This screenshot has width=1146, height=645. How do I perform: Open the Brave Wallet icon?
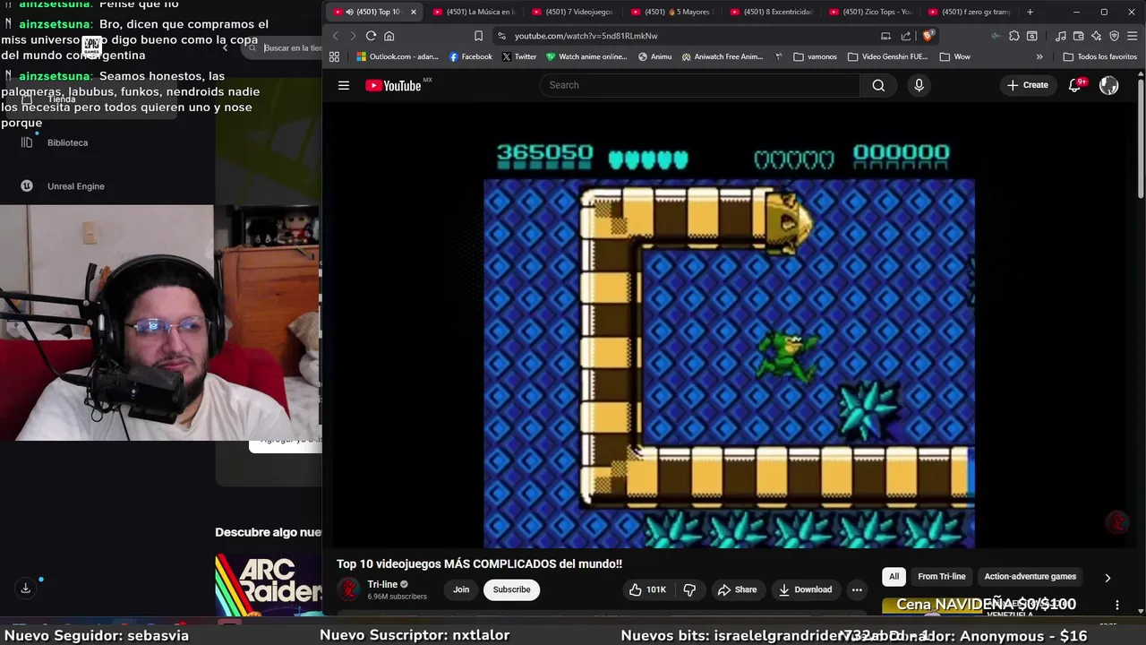point(1079,36)
